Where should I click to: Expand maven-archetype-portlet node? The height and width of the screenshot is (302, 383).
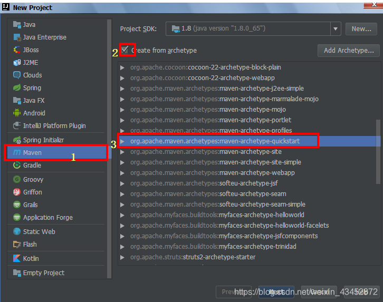[x=122, y=120]
